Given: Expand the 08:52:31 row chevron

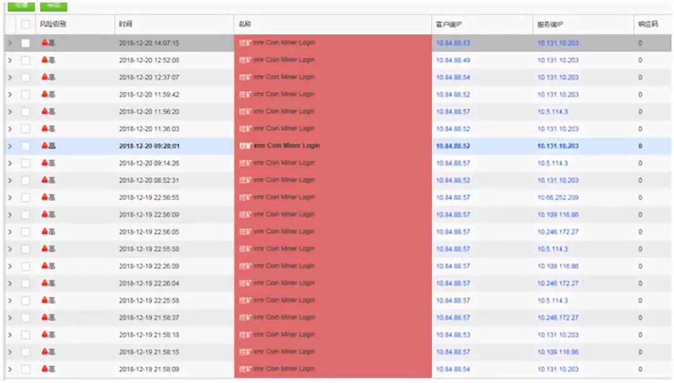Looking at the screenshot, I should (x=10, y=180).
